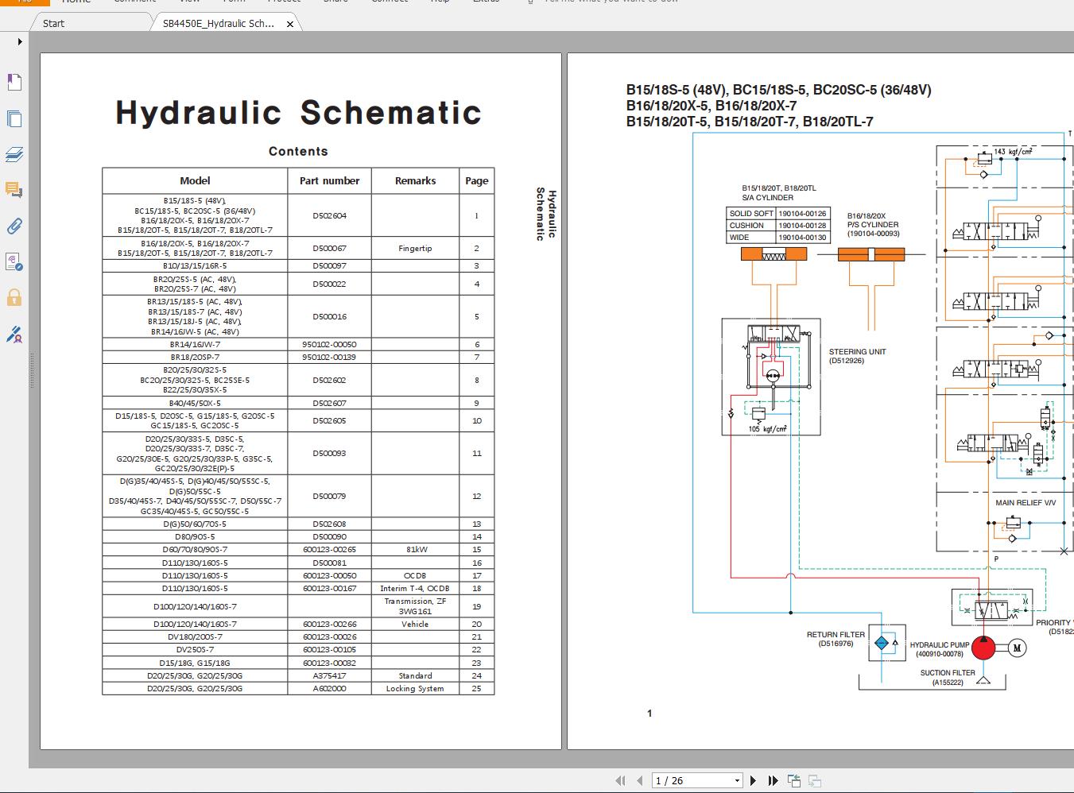Click the previous view icon
1074x793 pixels.
pos(794,781)
